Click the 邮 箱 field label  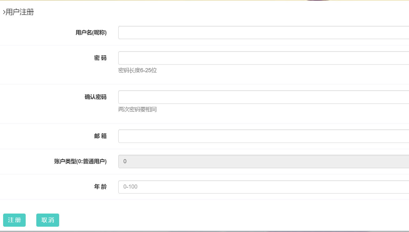(100, 136)
